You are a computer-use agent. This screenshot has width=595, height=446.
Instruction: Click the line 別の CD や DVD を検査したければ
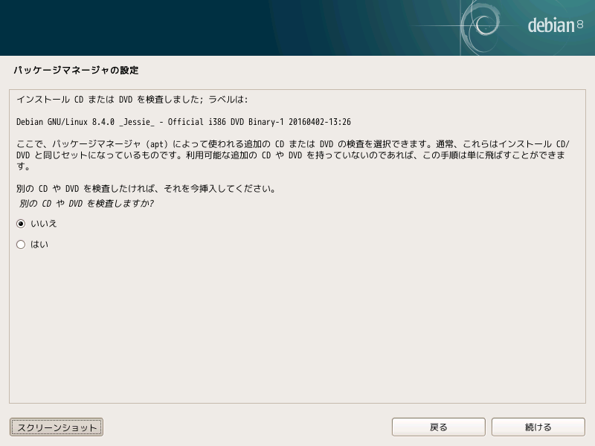[146, 189]
